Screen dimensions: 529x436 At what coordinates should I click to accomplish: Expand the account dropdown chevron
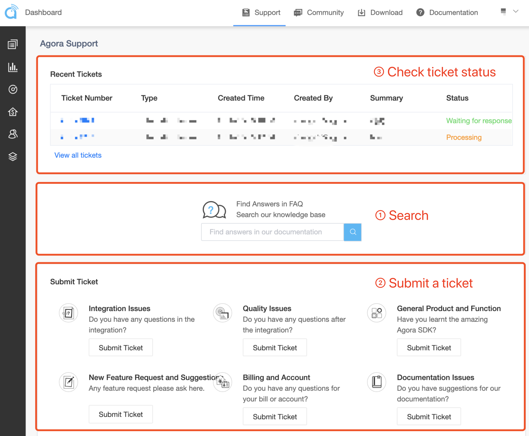pos(516,11)
